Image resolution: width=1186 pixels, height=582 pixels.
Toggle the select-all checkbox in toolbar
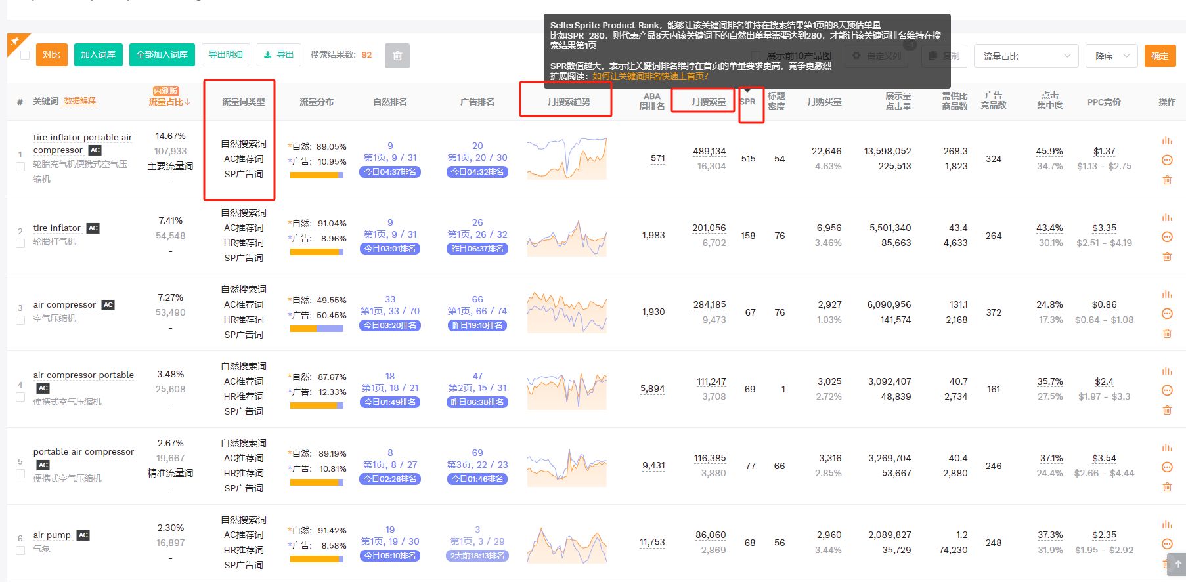point(25,55)
